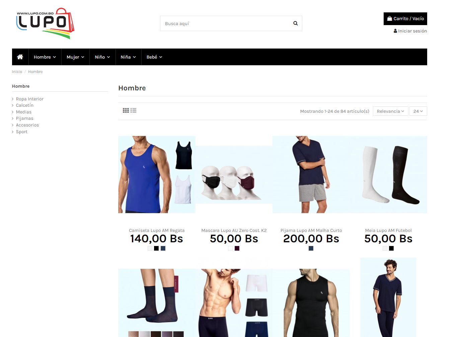Switch to list view layout
This screenshot has width=466, height=337.
pos(134,110)
